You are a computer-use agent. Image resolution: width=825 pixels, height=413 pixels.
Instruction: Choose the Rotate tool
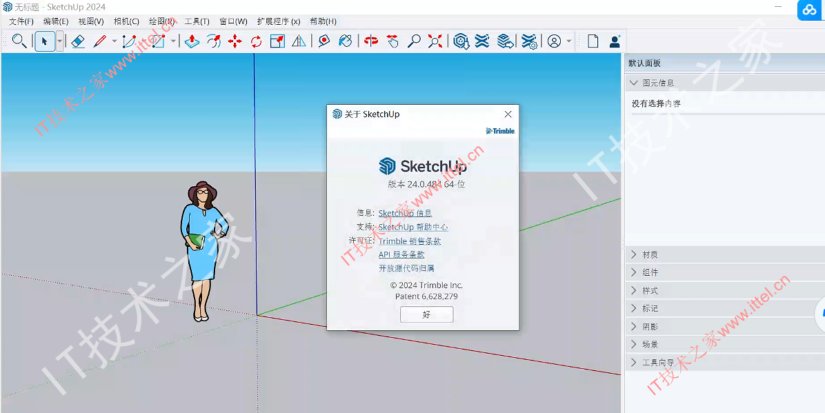(x=256, y=41)
